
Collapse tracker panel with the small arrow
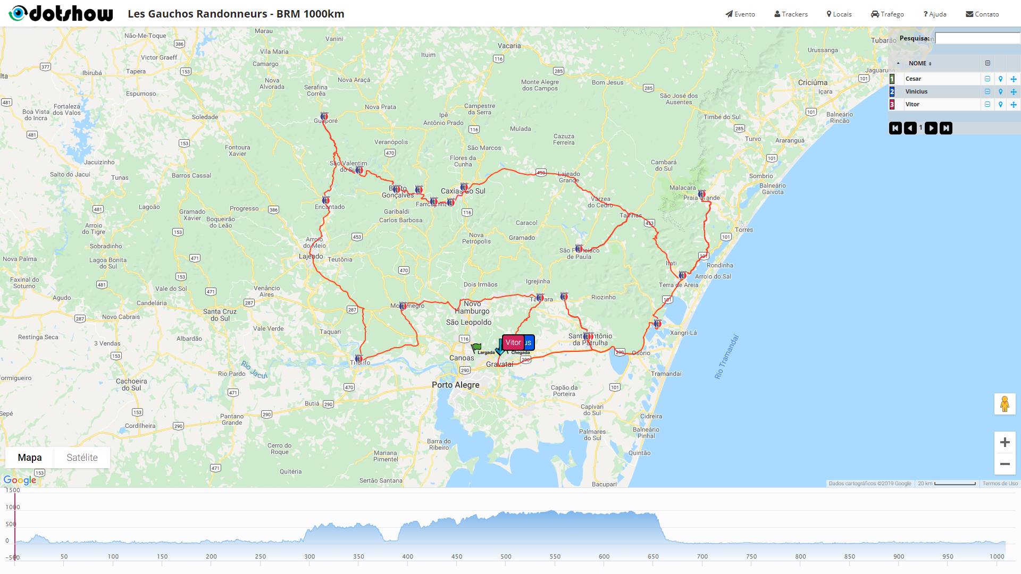tap(898, 63)
